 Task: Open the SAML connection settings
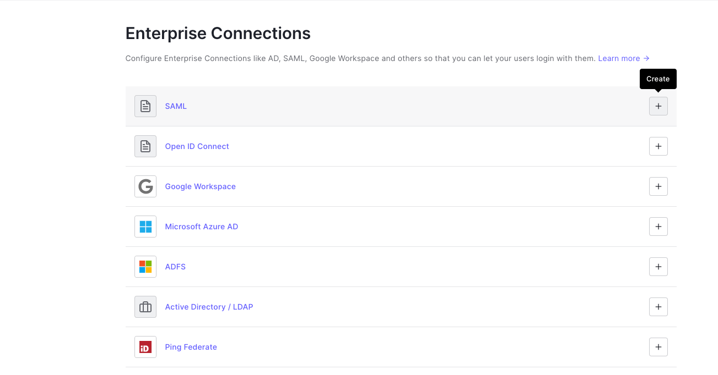(176, 106)
